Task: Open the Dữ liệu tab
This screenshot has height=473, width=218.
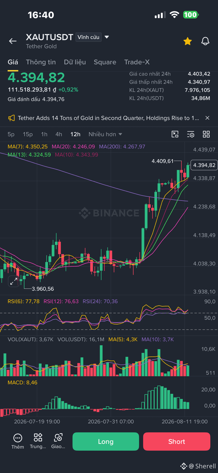Action: click(x=75, y=62)
